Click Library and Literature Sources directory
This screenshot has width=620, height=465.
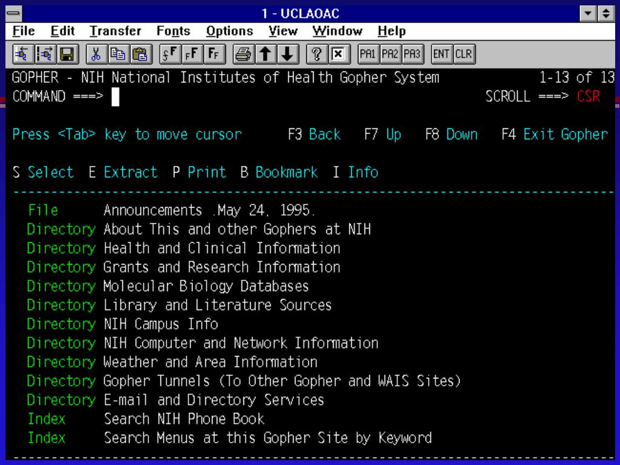pyautogui.click(x=217, y=305)
